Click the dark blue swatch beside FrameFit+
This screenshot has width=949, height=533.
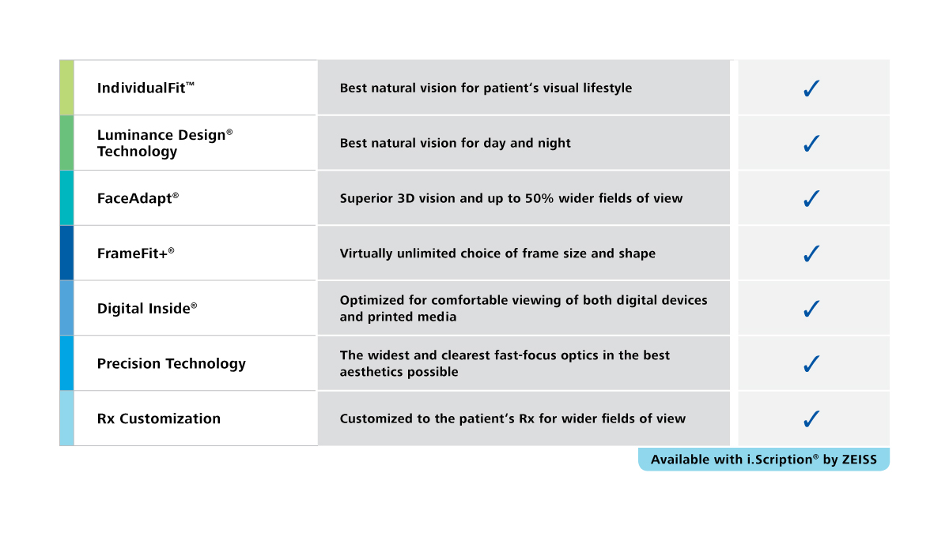pos(66,253)
